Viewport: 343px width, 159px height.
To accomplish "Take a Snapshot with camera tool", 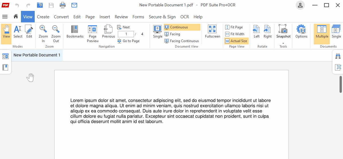I will [x=283, y=32].
